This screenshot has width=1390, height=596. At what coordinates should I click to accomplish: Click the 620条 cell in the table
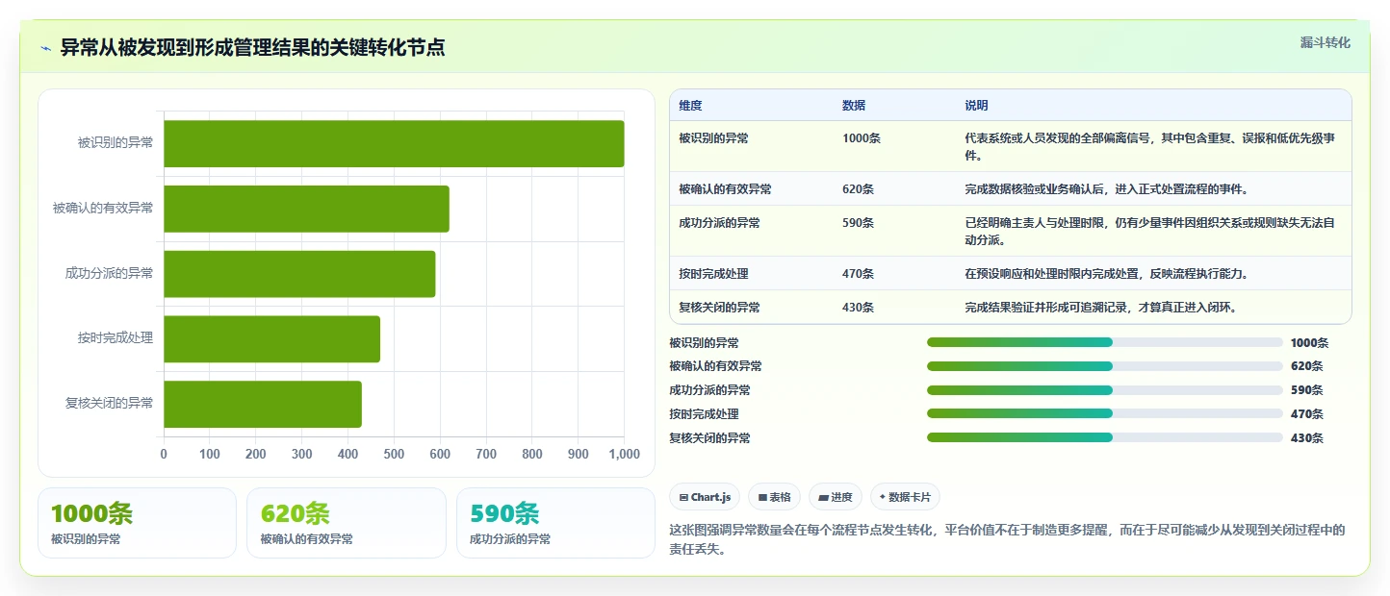click(x=859, y=189)
